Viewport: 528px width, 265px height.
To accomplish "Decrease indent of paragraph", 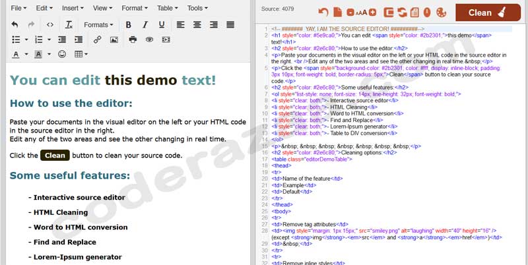I will pos(62,40).
